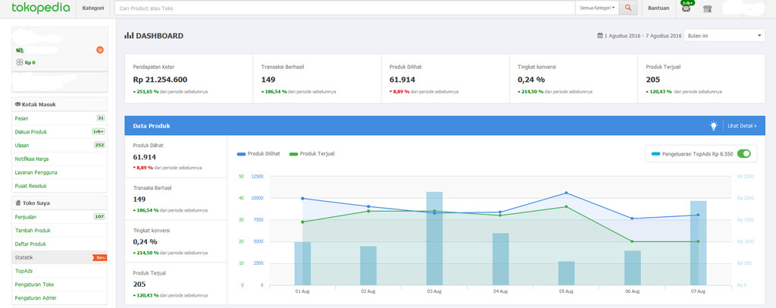Focus the Cari Product atau Toko search field

[x=345, y=8]
